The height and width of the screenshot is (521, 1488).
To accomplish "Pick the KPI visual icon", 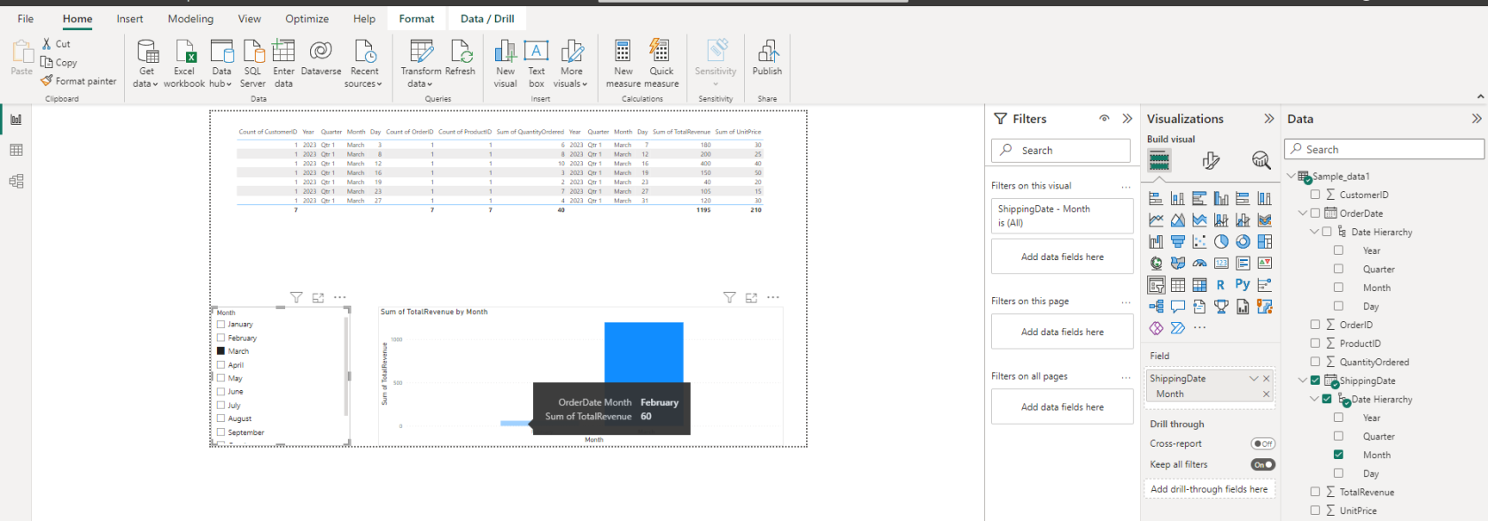I will coord(1265,263).
